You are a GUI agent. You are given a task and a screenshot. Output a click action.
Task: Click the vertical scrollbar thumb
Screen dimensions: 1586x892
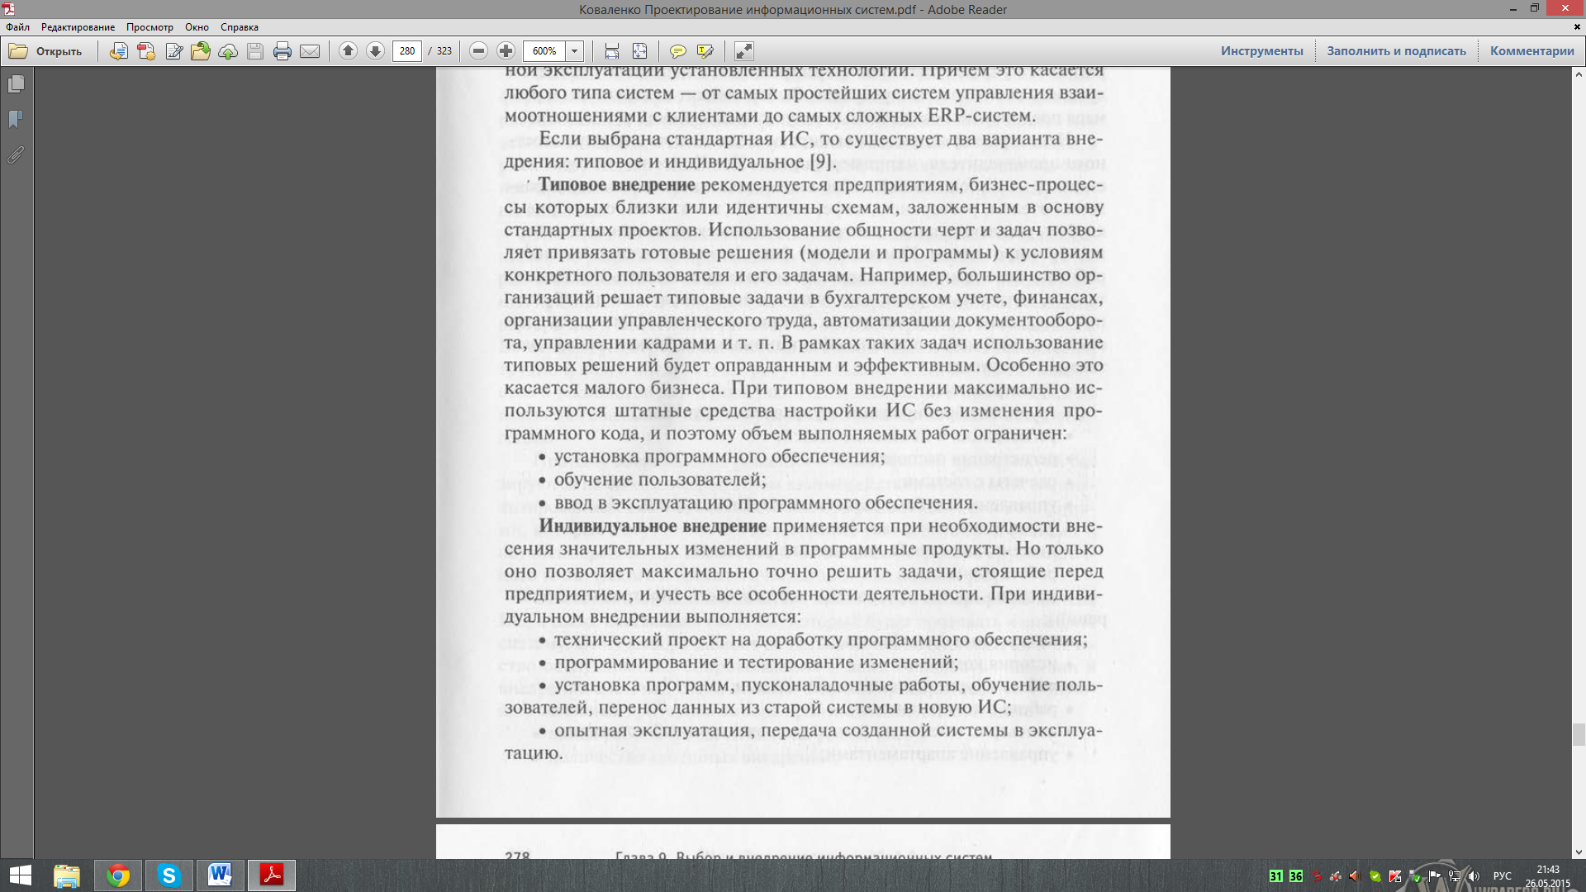[1579, 734]
